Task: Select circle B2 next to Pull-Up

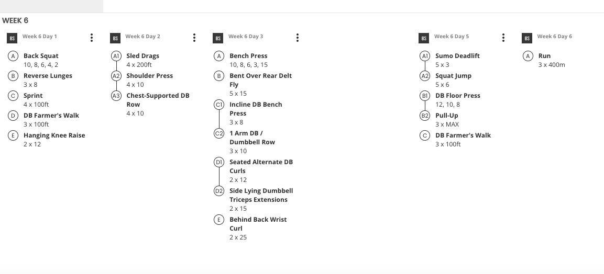Action: (425, 116)
